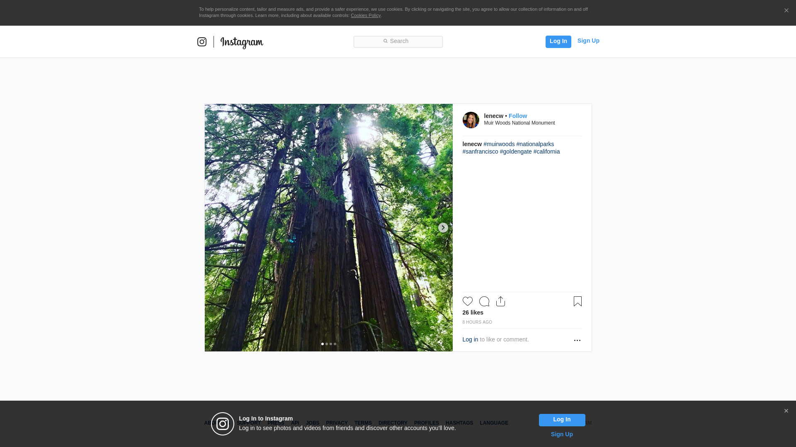Click the header Sign Up link
Image resolution: width=796 pixels, height=447 pixels.
click(588, 41)
